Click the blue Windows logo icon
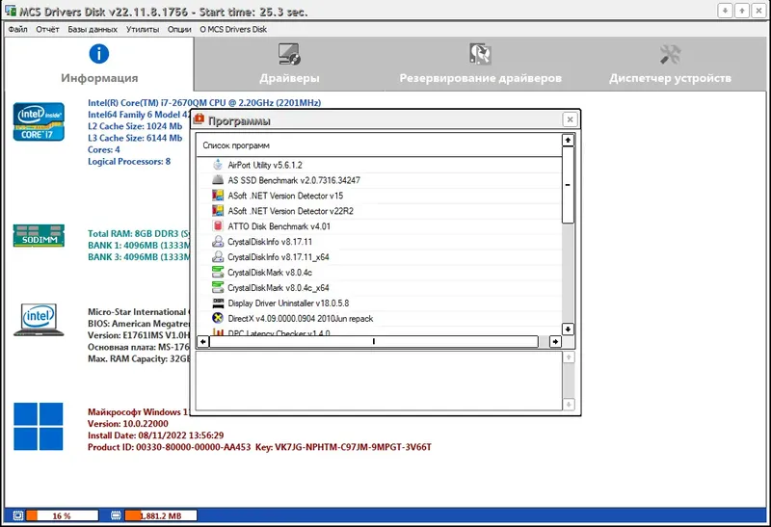771x527 pixels. pyautogui.click(x=39, y=426)
